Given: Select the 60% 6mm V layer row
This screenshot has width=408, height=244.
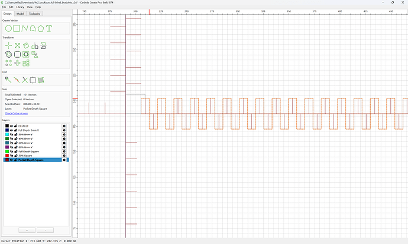Looking at the screenshot, I should pyautogui.click(x=36, y=143).
